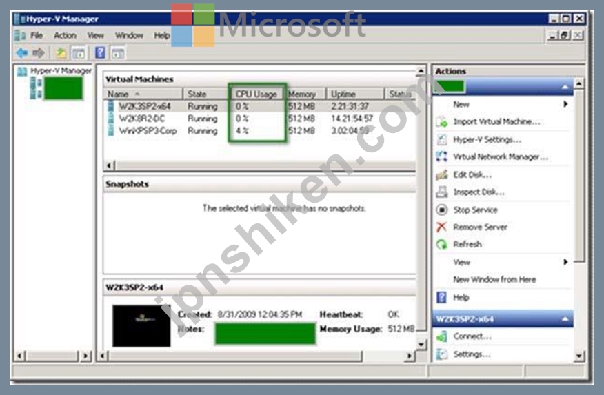Click left arrow of virtual machines list scrollbar
Screen dimensions: 604x395
[x=110, y=165]
